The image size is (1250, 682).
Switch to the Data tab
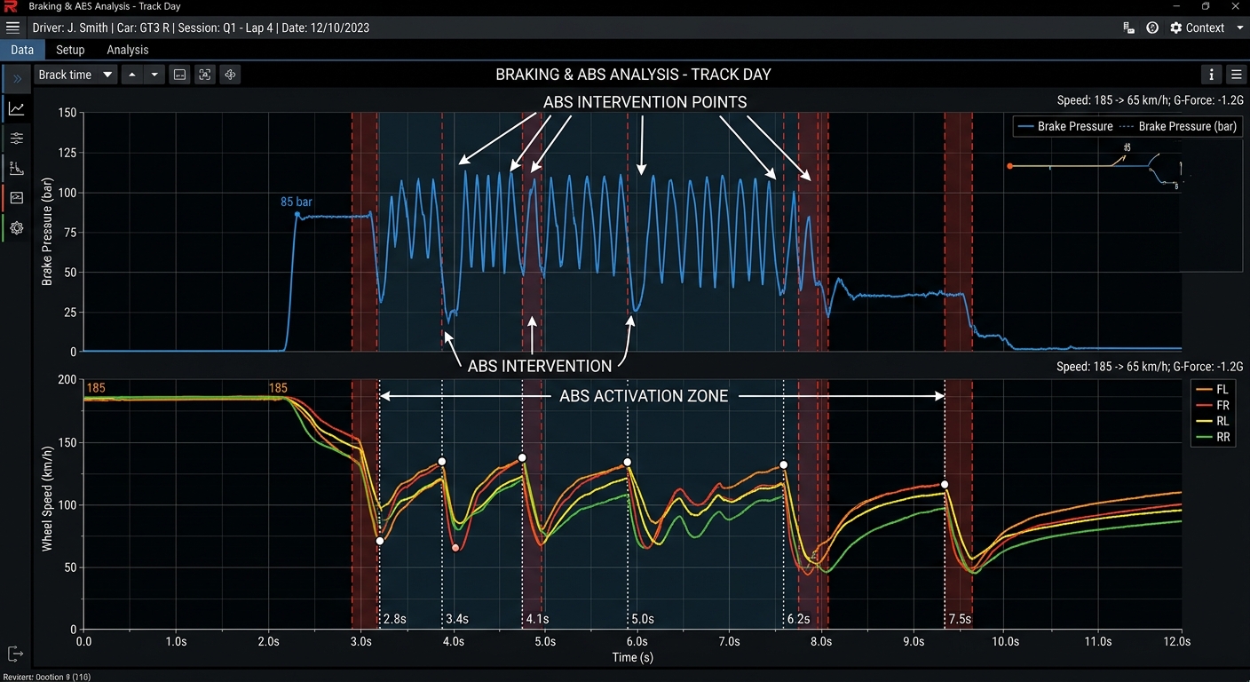pos(22,50)
